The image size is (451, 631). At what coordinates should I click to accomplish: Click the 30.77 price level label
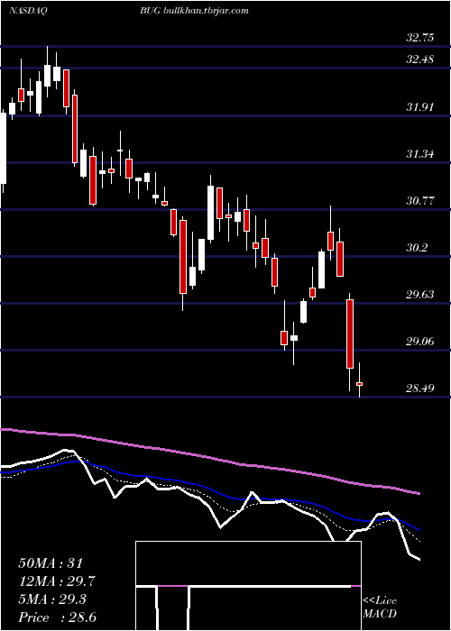click(x=420, y=200)
